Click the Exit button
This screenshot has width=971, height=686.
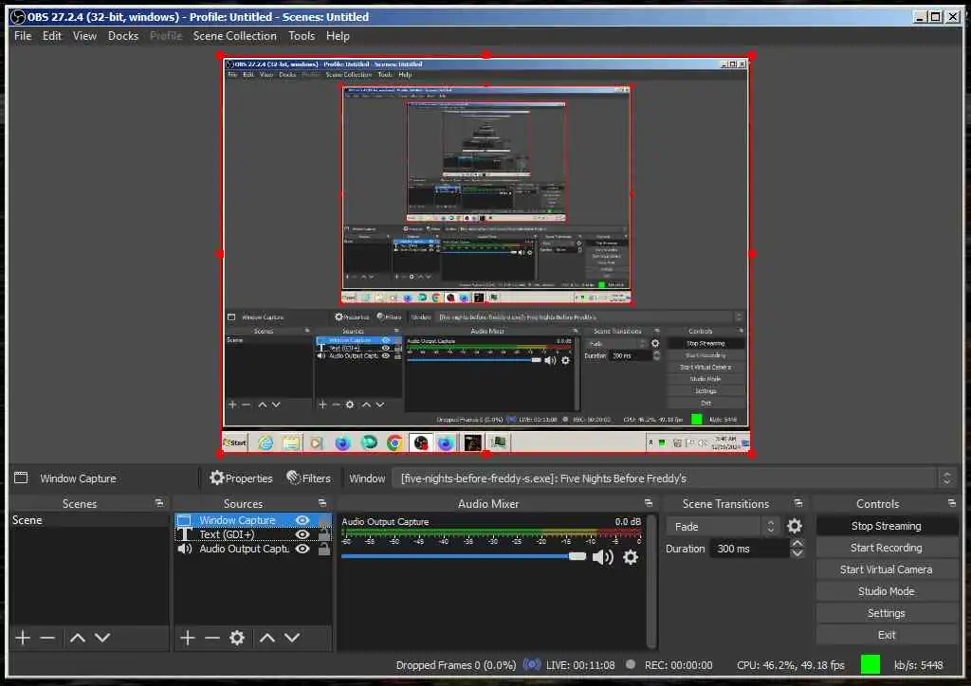tap(887, 635)
